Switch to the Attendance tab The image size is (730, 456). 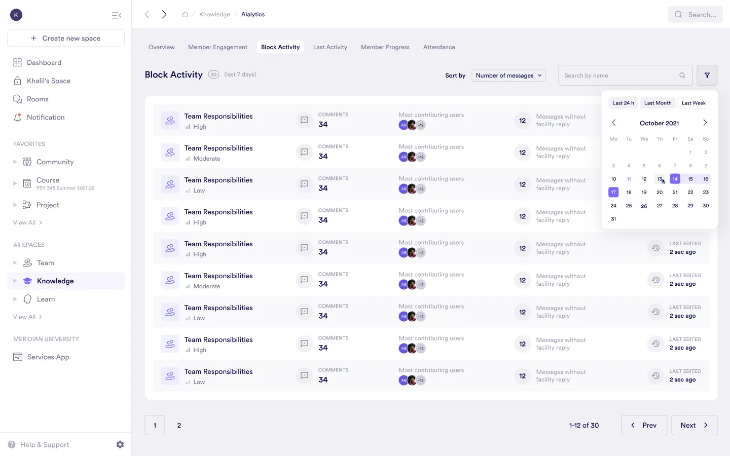pos(439,47)
